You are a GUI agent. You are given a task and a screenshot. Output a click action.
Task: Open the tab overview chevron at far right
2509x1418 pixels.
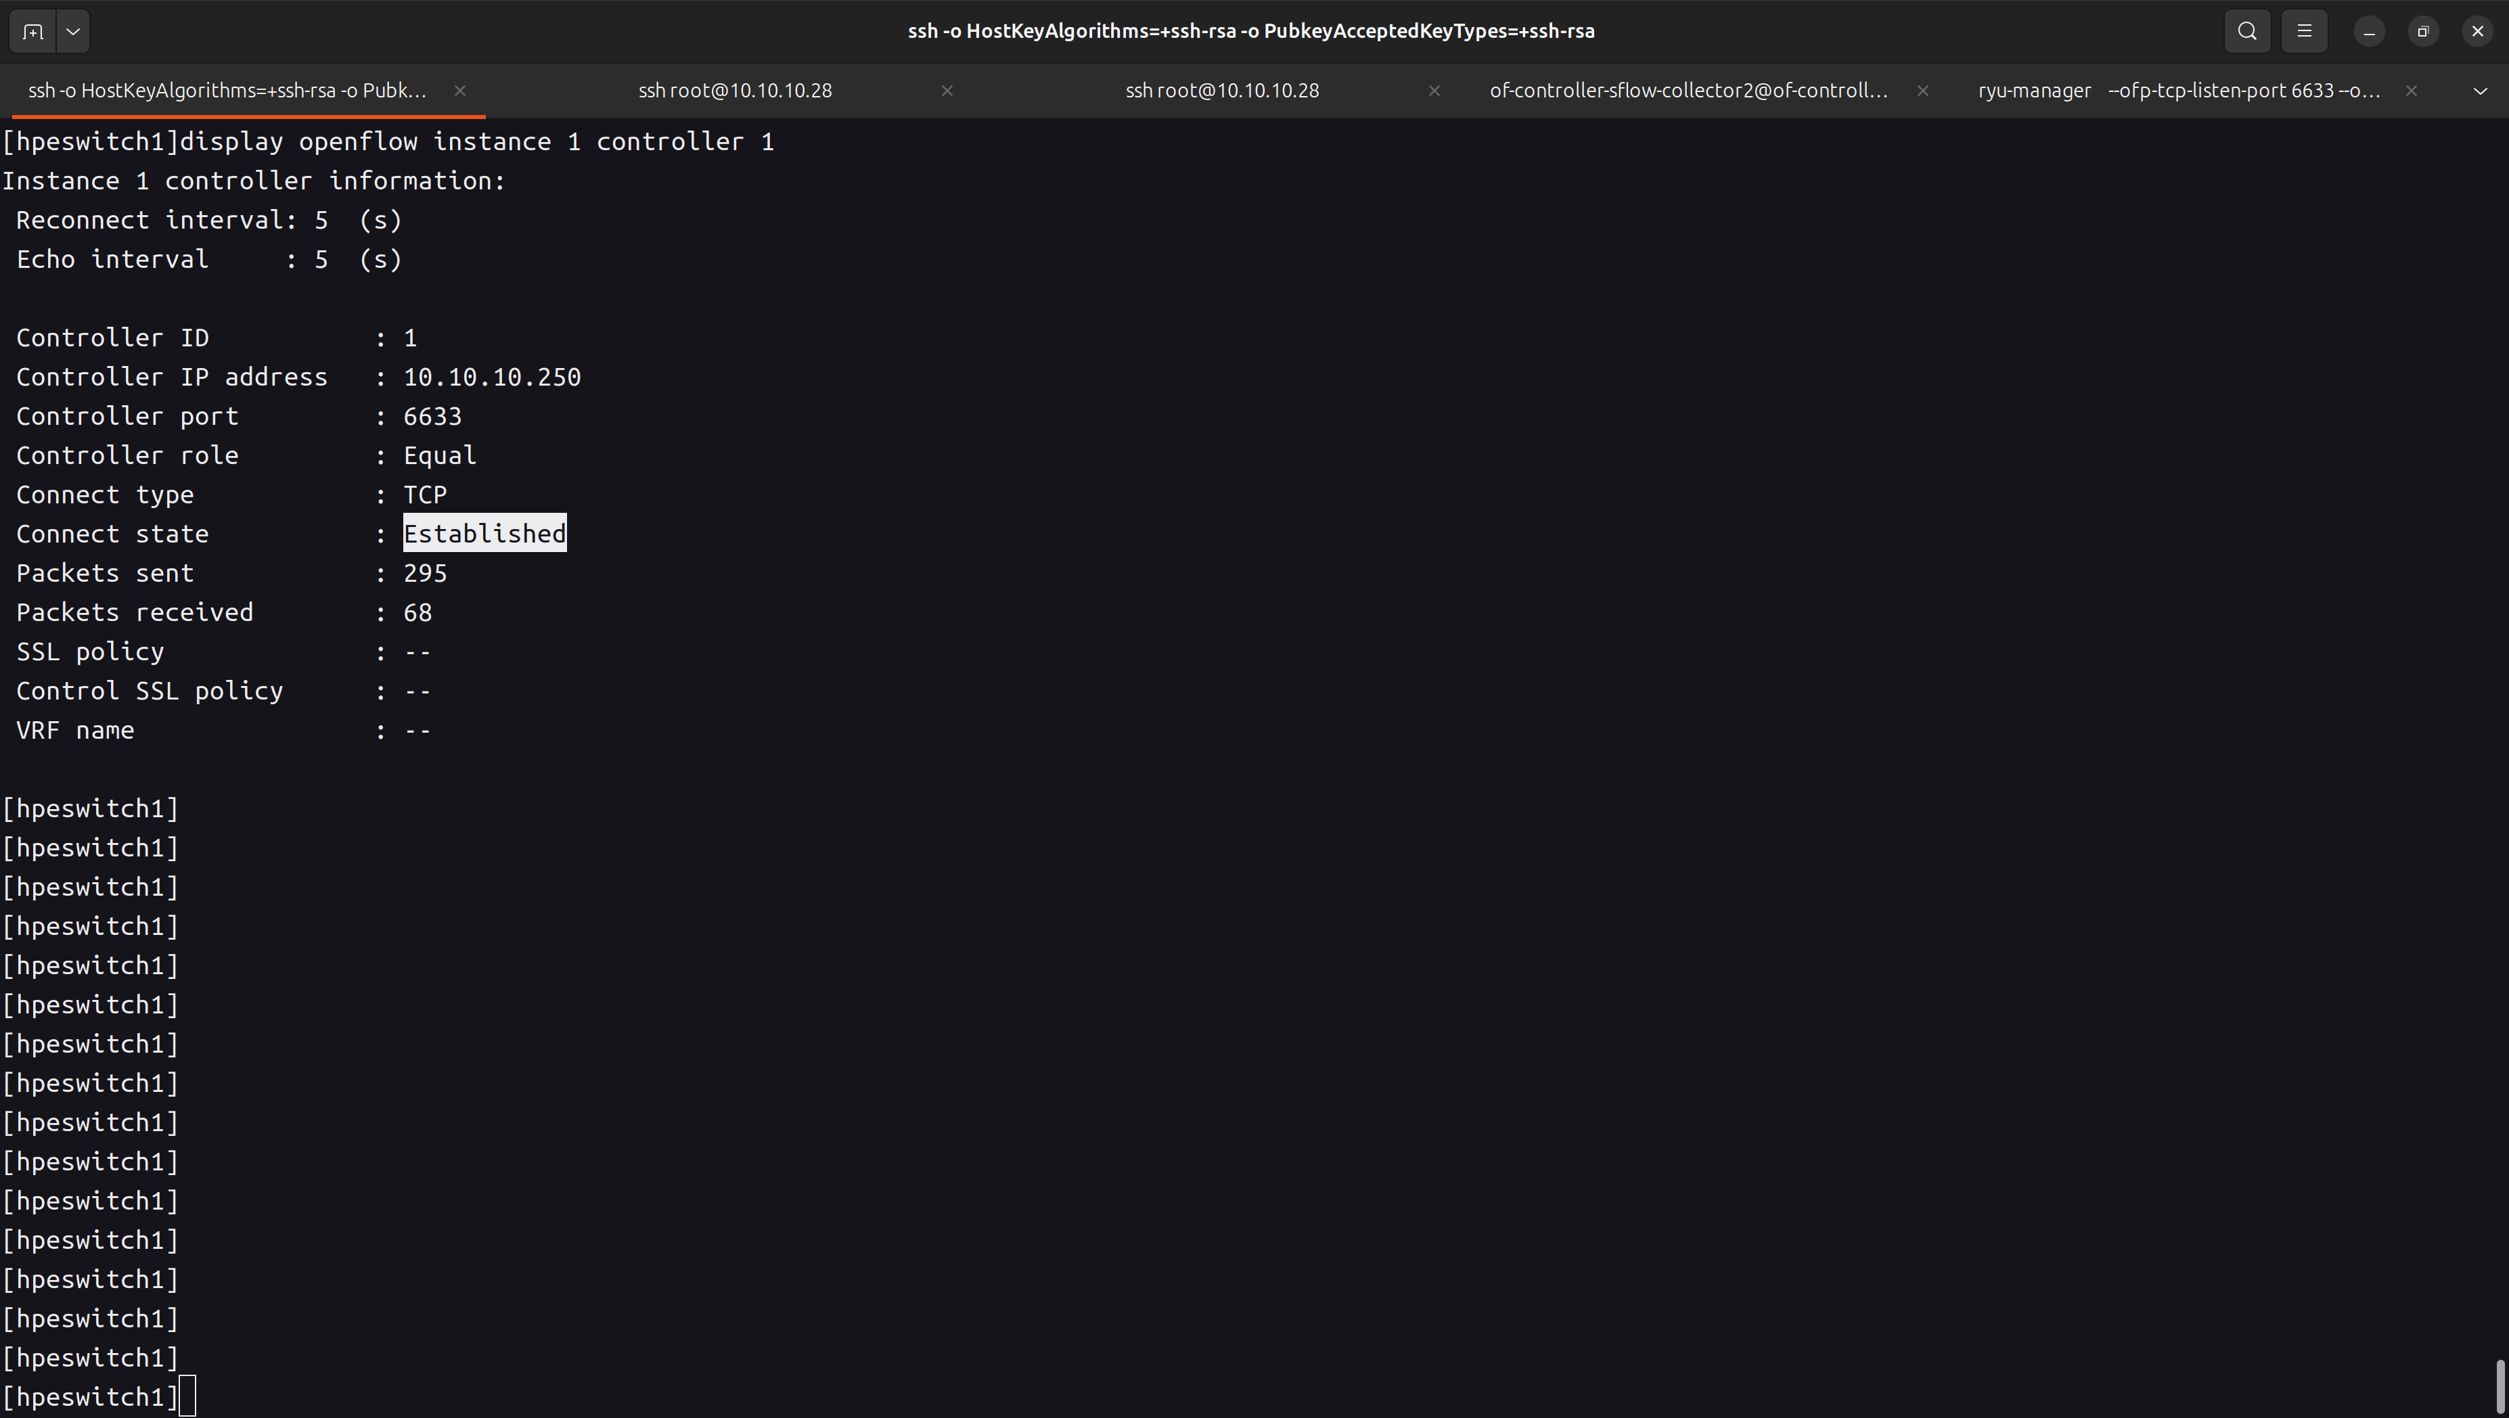pyautogui.click(x=2482, y=91)
